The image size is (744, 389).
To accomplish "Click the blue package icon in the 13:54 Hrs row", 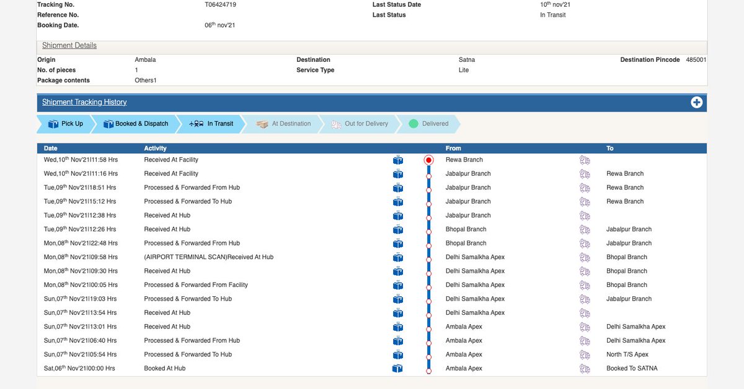I will click(398, 313).
